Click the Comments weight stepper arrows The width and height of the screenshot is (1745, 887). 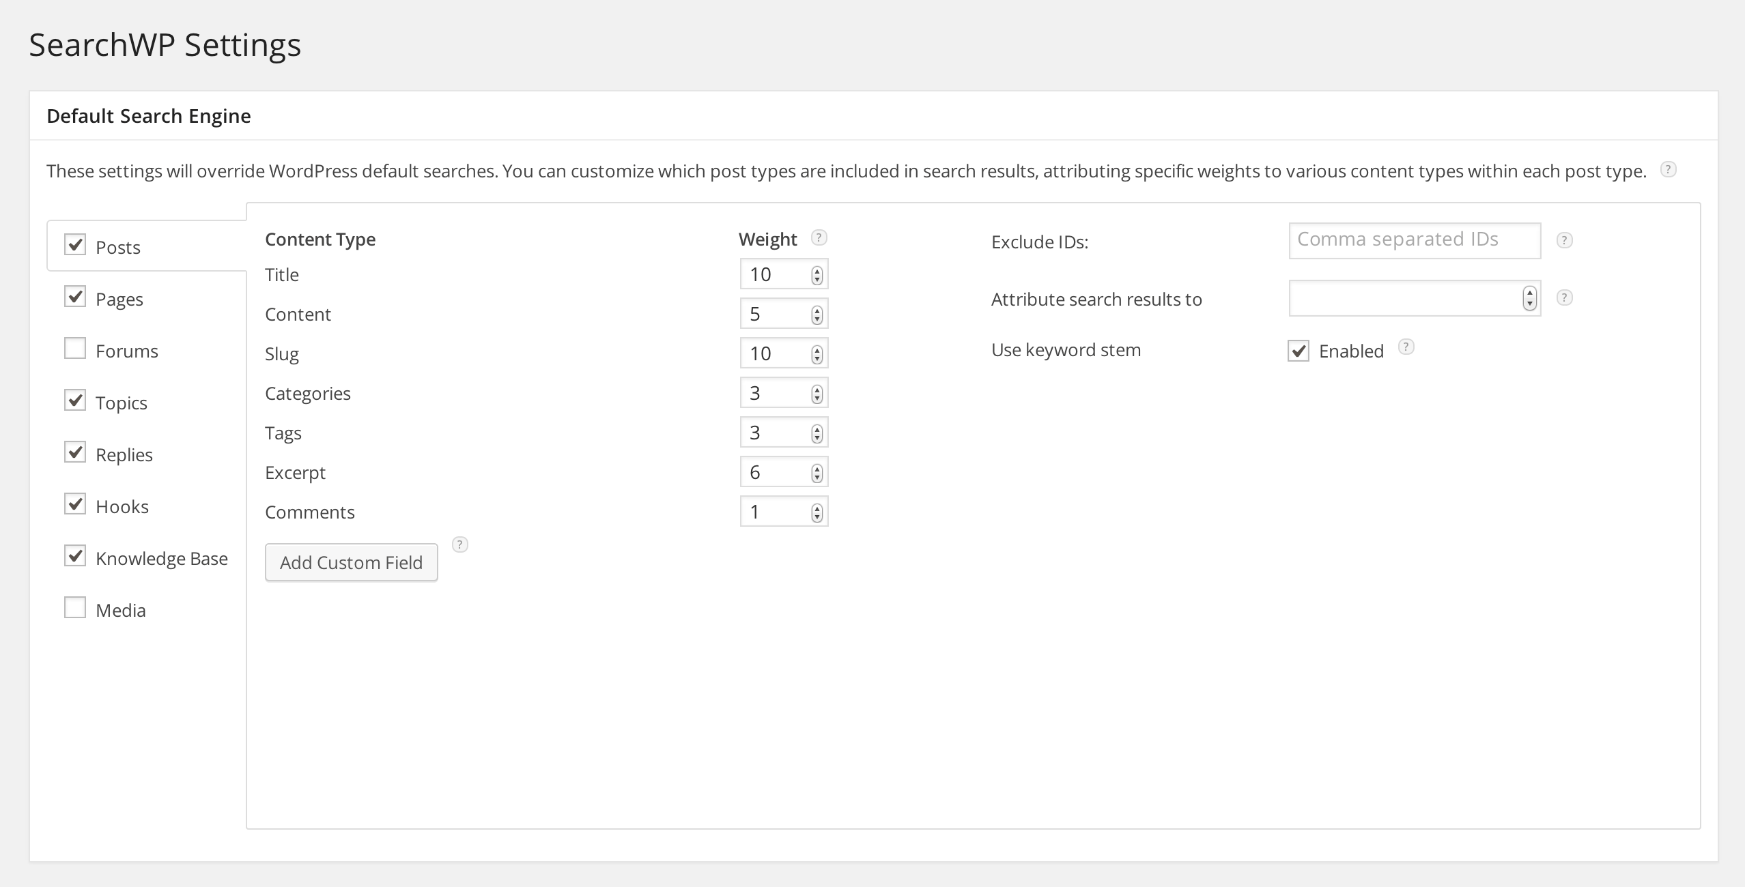[817, 512]
